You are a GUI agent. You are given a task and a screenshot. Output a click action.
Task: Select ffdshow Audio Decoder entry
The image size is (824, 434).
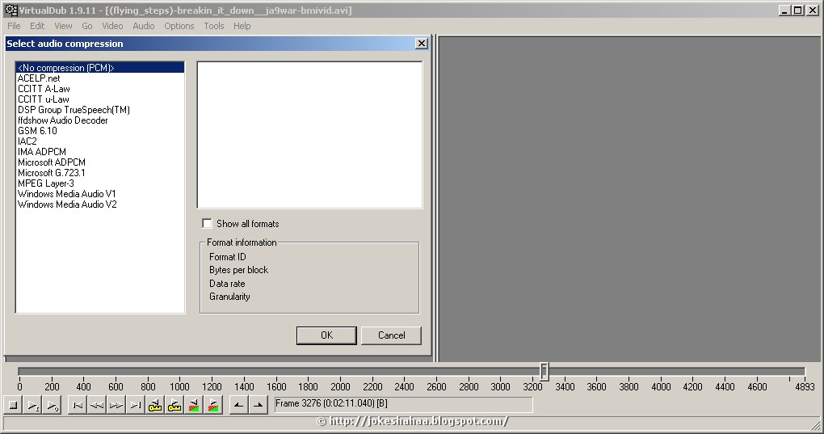pos(100,120)
